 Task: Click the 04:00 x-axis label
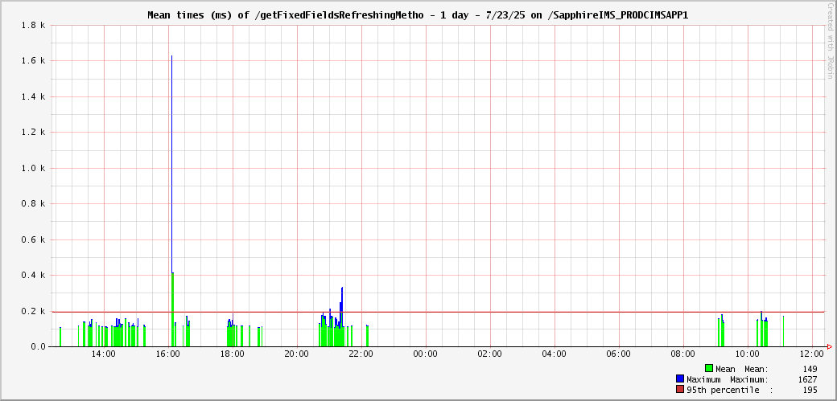click(555, 354)
